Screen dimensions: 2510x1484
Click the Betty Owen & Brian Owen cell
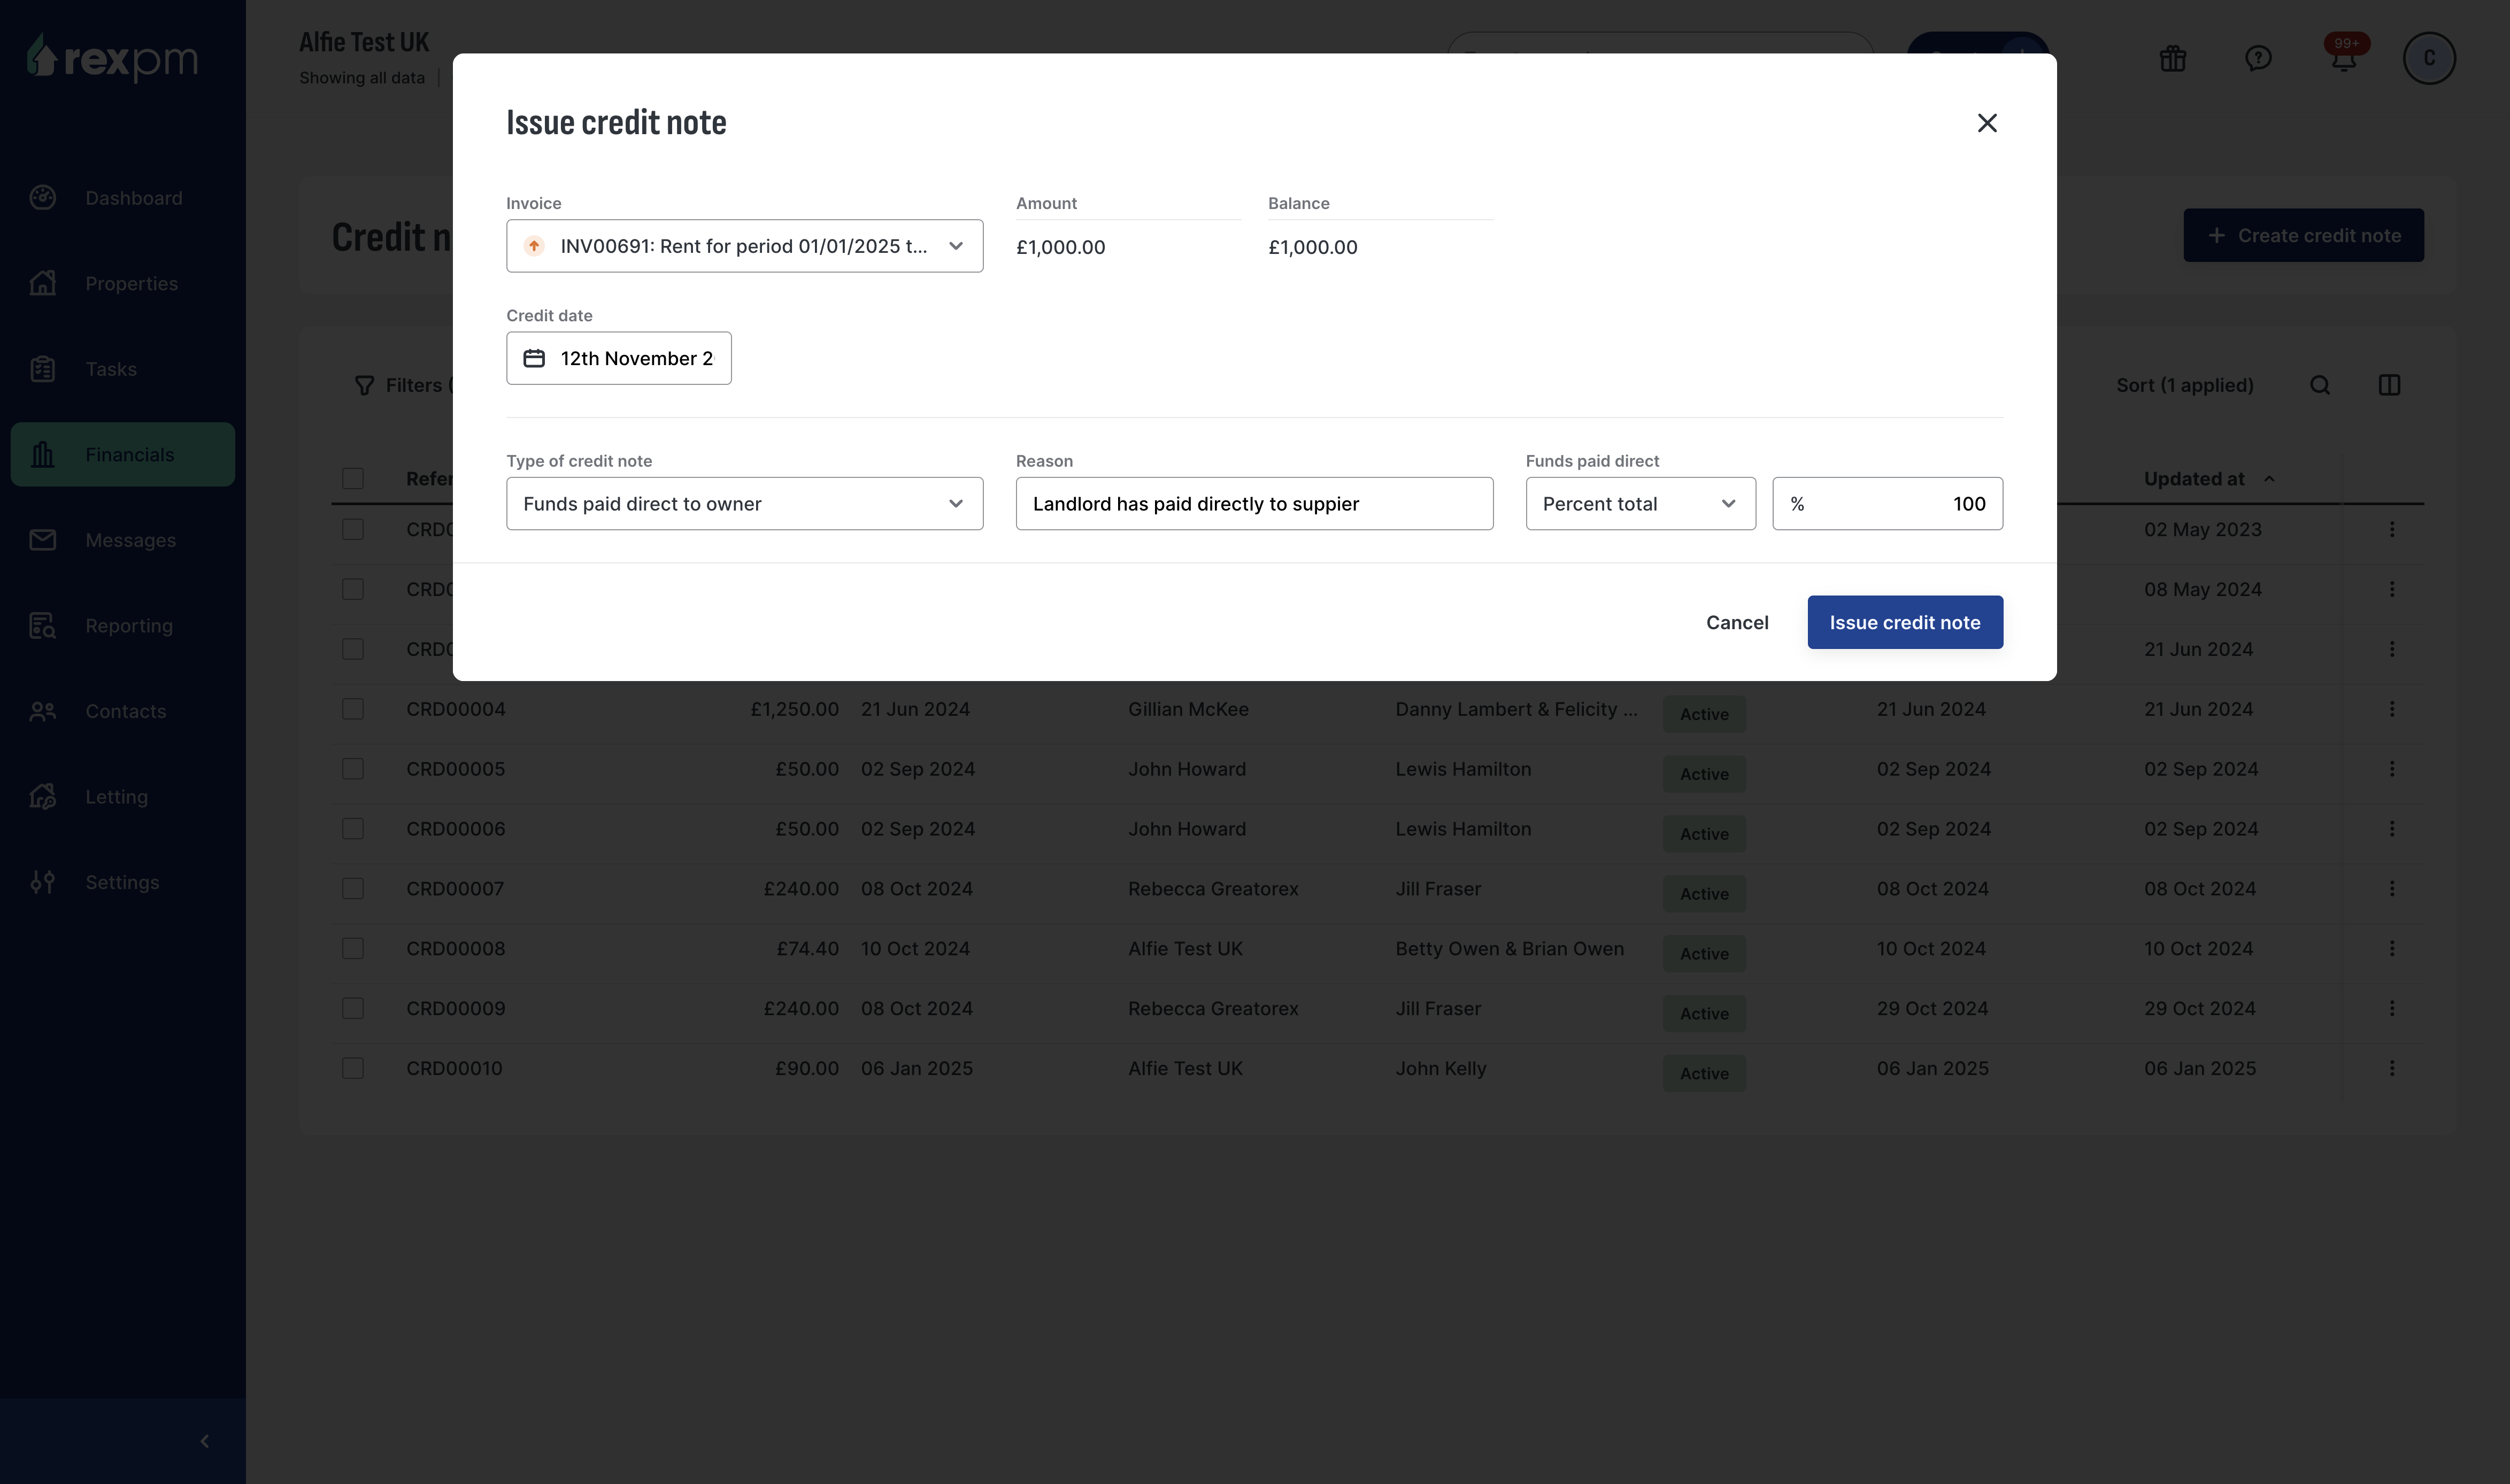[x=1509, y=949]
